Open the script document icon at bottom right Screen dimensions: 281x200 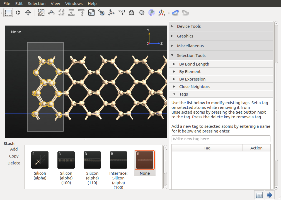pyautogui.click(x=259, y=195)
